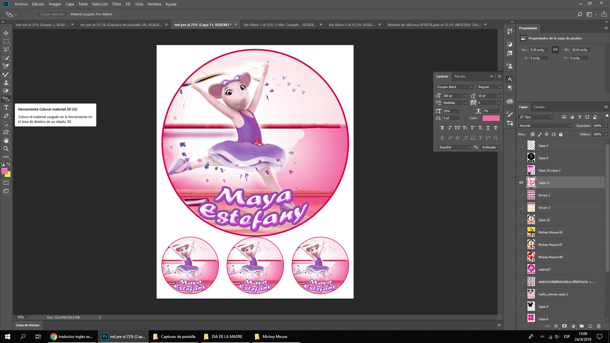The height and width of the screenshot is (343, 610).
Task: Open the 300 pt font size dropdown
Action: [x=465, y=96]
